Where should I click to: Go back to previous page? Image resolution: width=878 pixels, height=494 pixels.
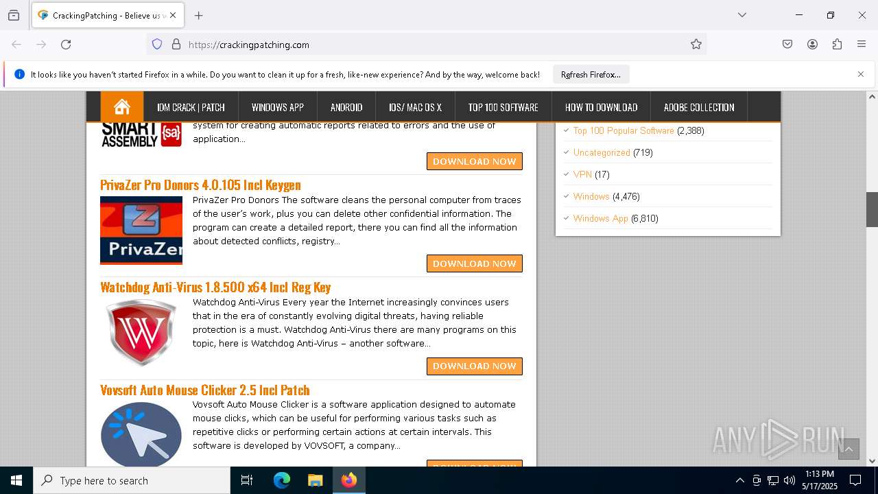(x=16, y=45)
